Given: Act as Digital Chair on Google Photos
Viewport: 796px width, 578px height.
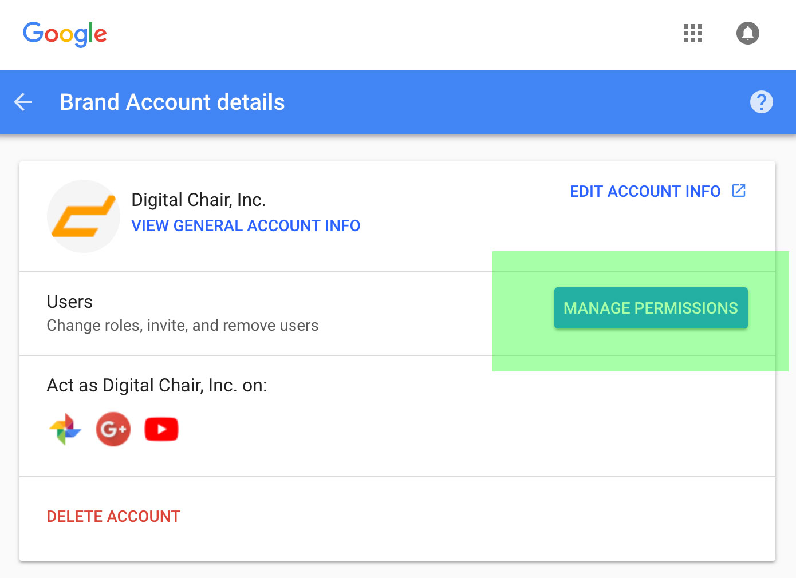Looking at the screenshot, I should [x=65, y=429].
